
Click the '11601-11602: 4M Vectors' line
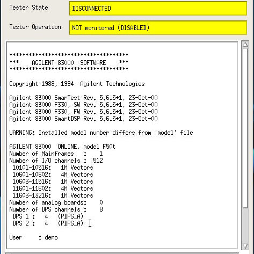[x=53, y=188]
